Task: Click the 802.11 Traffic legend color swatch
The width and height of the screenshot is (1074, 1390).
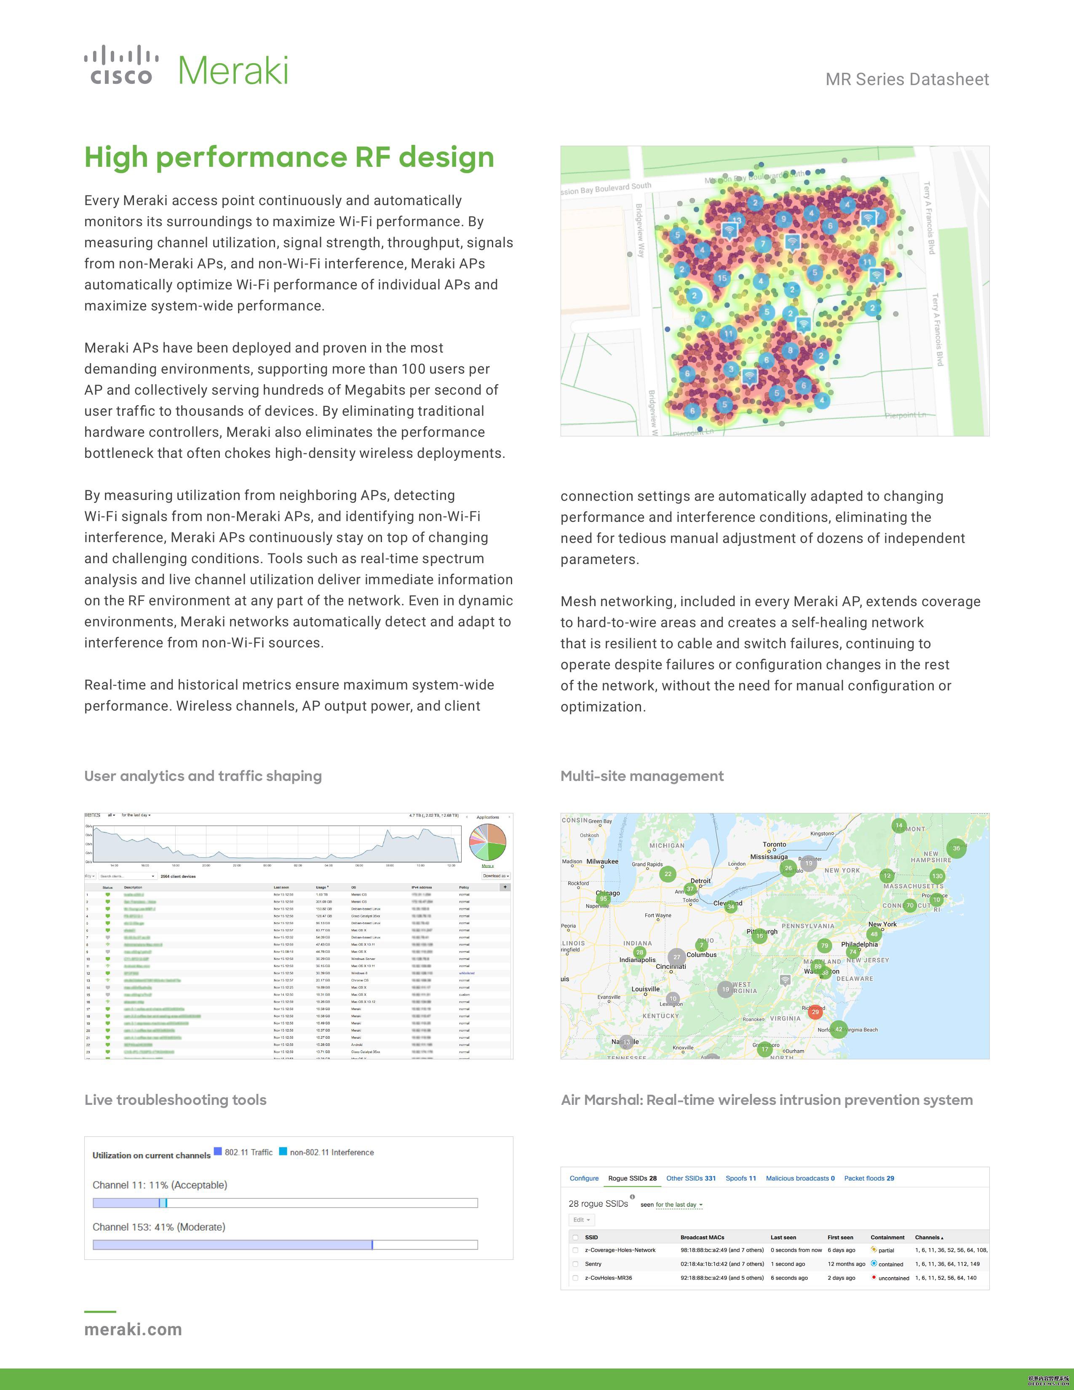Action: (x=218, y=1151)
